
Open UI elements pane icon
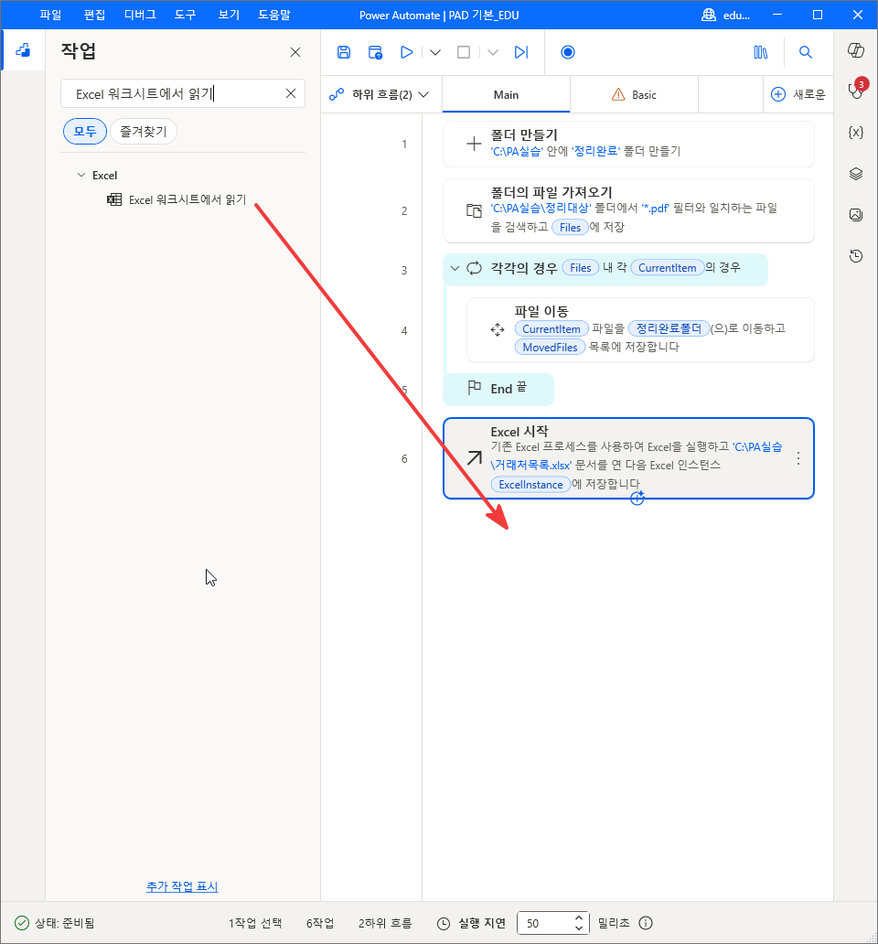[x=856, y=174]
